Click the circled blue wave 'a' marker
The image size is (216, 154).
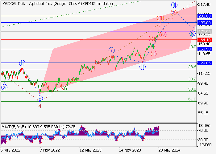coord(4,87)
